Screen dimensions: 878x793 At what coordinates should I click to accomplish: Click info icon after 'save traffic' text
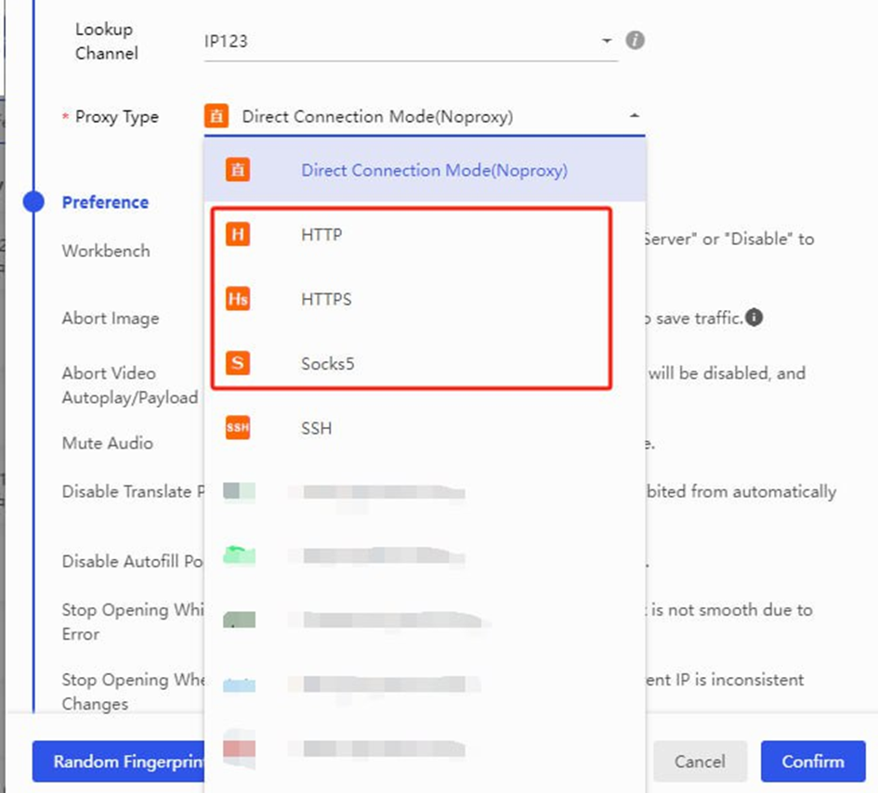pyautogui.click(x=754, y=318)
